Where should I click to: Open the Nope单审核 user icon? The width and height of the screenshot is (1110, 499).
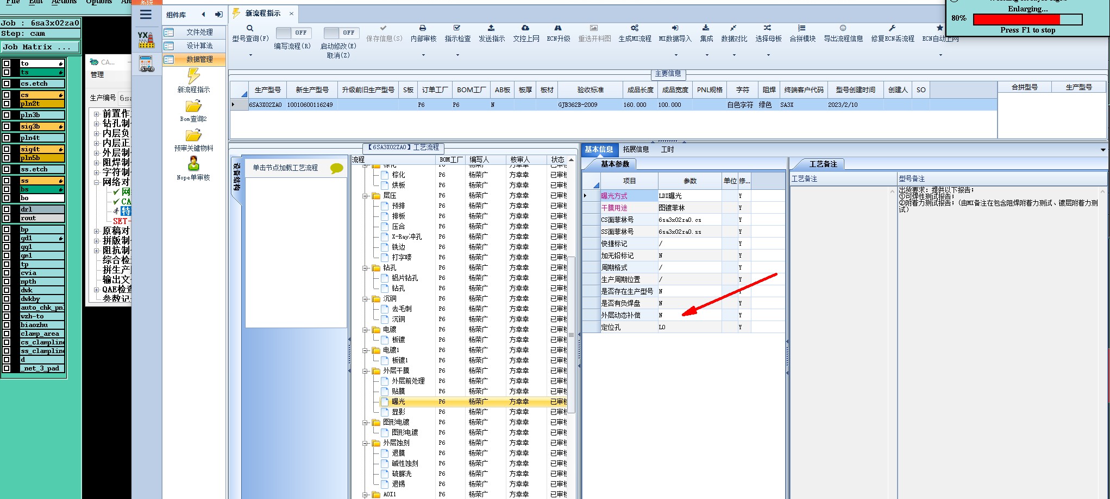[x=193, y=163]
